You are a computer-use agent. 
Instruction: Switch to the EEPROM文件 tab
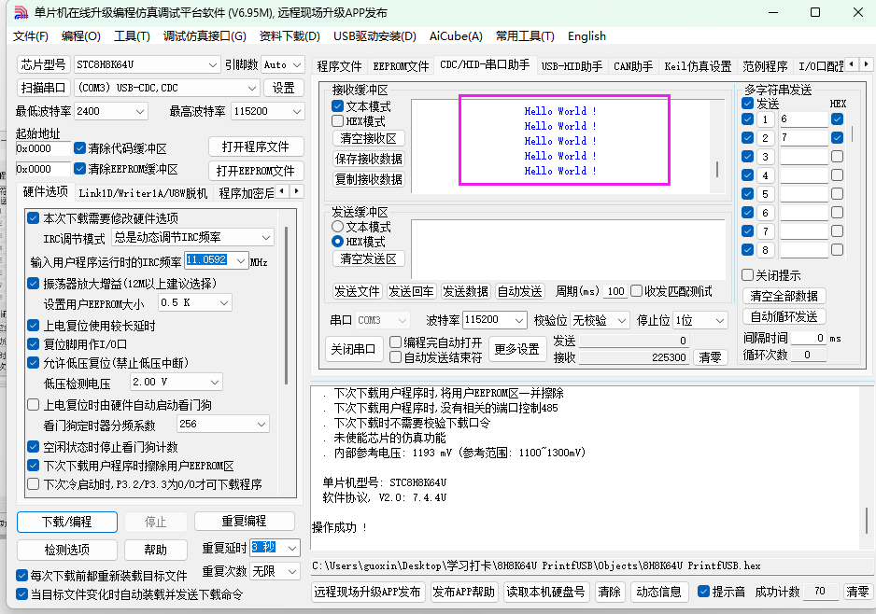tap(401, 66)
